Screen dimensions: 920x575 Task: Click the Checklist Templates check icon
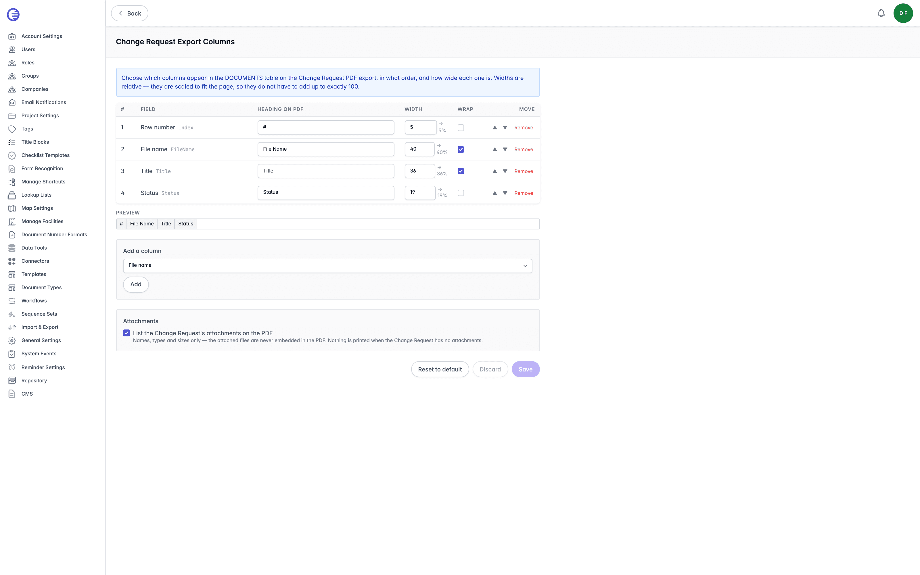pyautogui.click(x=12, y=155)
